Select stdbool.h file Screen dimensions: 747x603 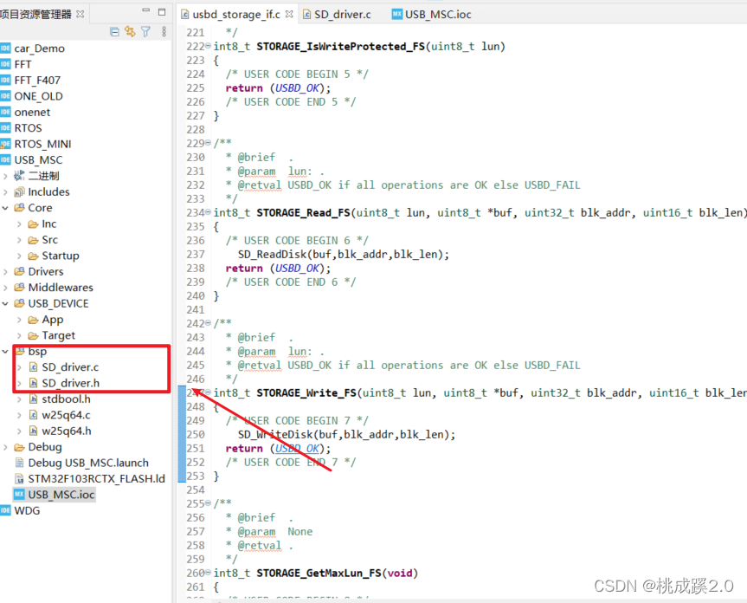[66, 399]
